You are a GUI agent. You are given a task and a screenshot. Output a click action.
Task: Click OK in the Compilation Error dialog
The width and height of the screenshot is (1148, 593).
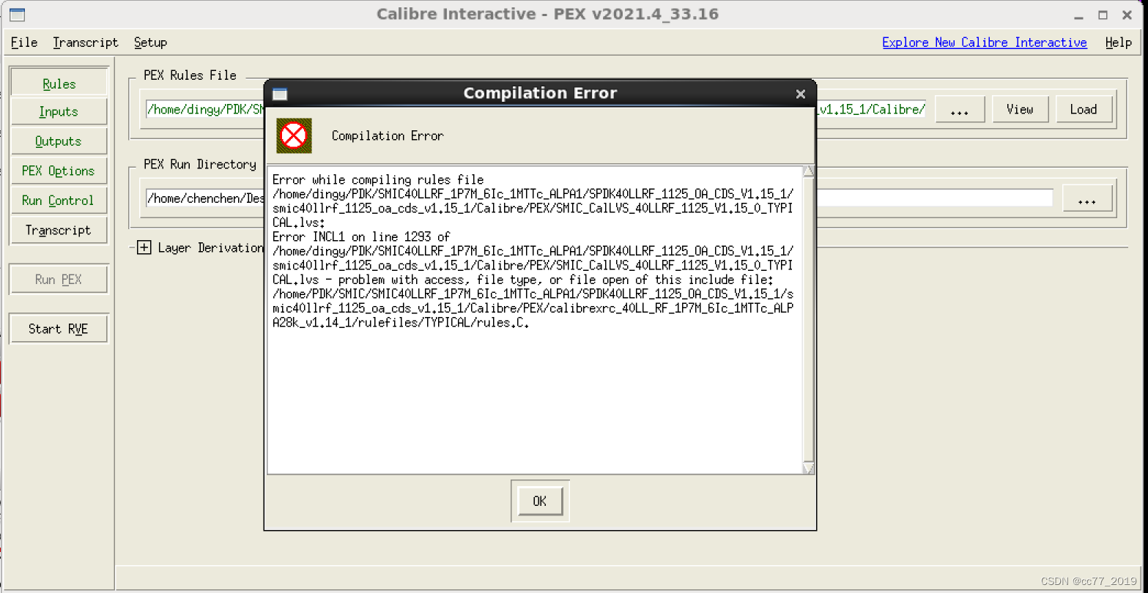tap(539, 501)
